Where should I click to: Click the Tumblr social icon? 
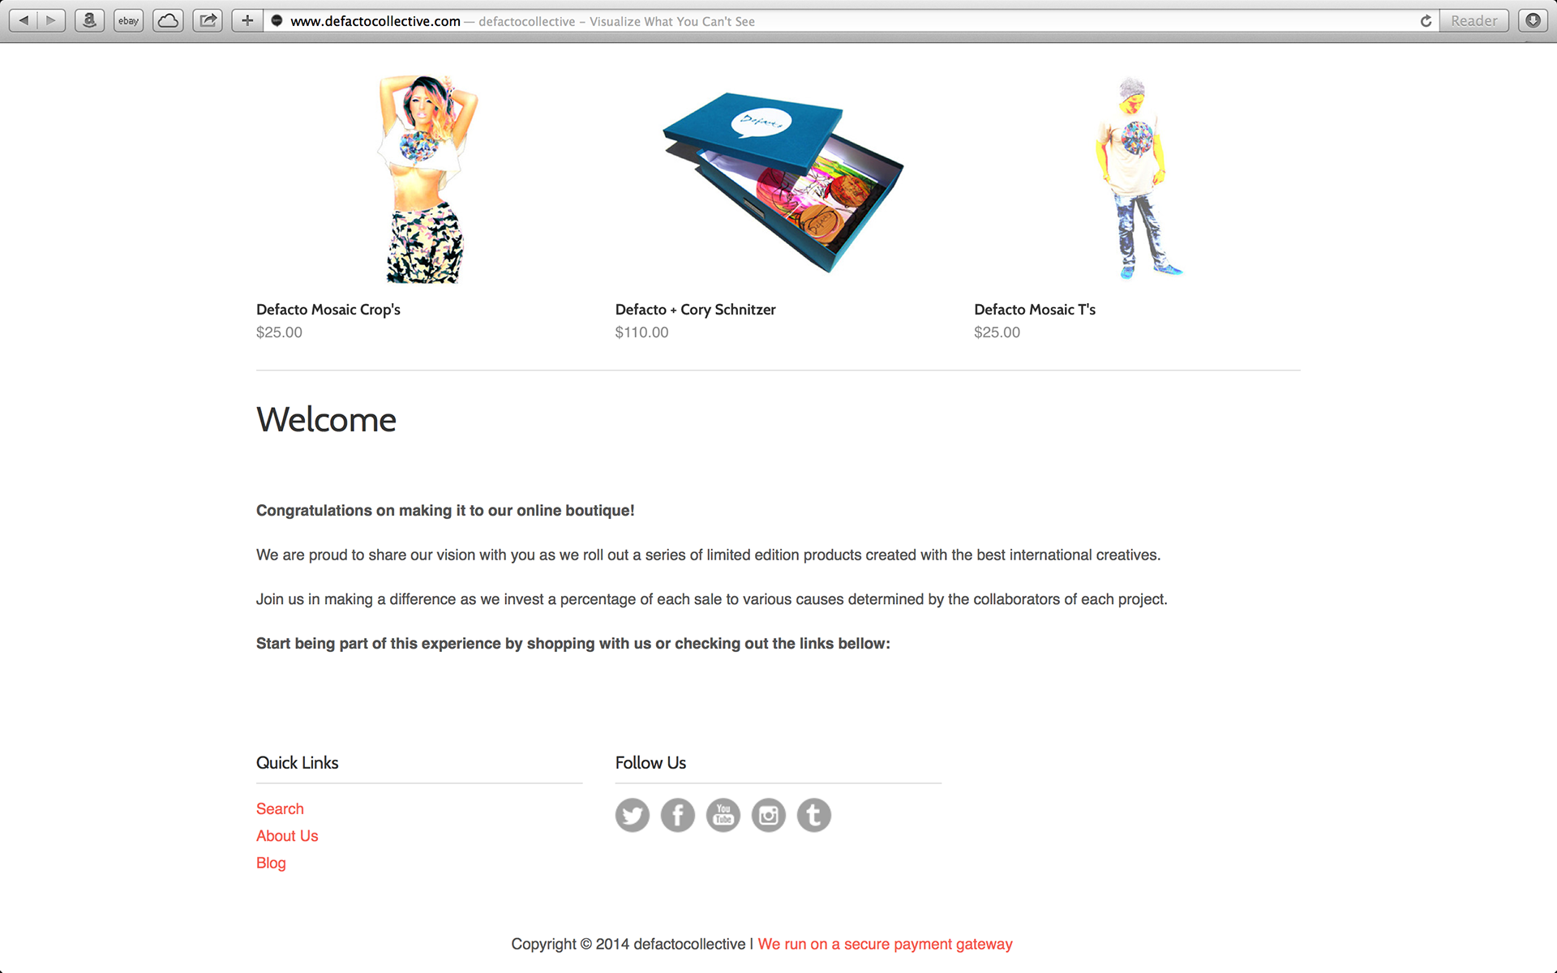(813, 815)
